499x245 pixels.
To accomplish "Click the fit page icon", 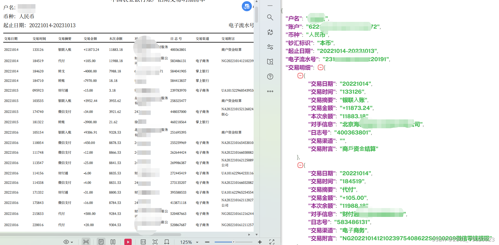I will click(x=155, y=242).
